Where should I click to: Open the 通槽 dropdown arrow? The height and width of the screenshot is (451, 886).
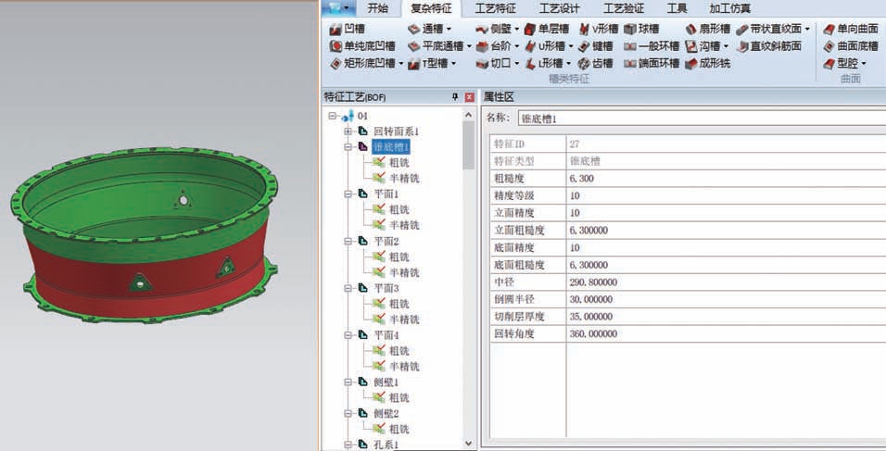coord(449,29)
